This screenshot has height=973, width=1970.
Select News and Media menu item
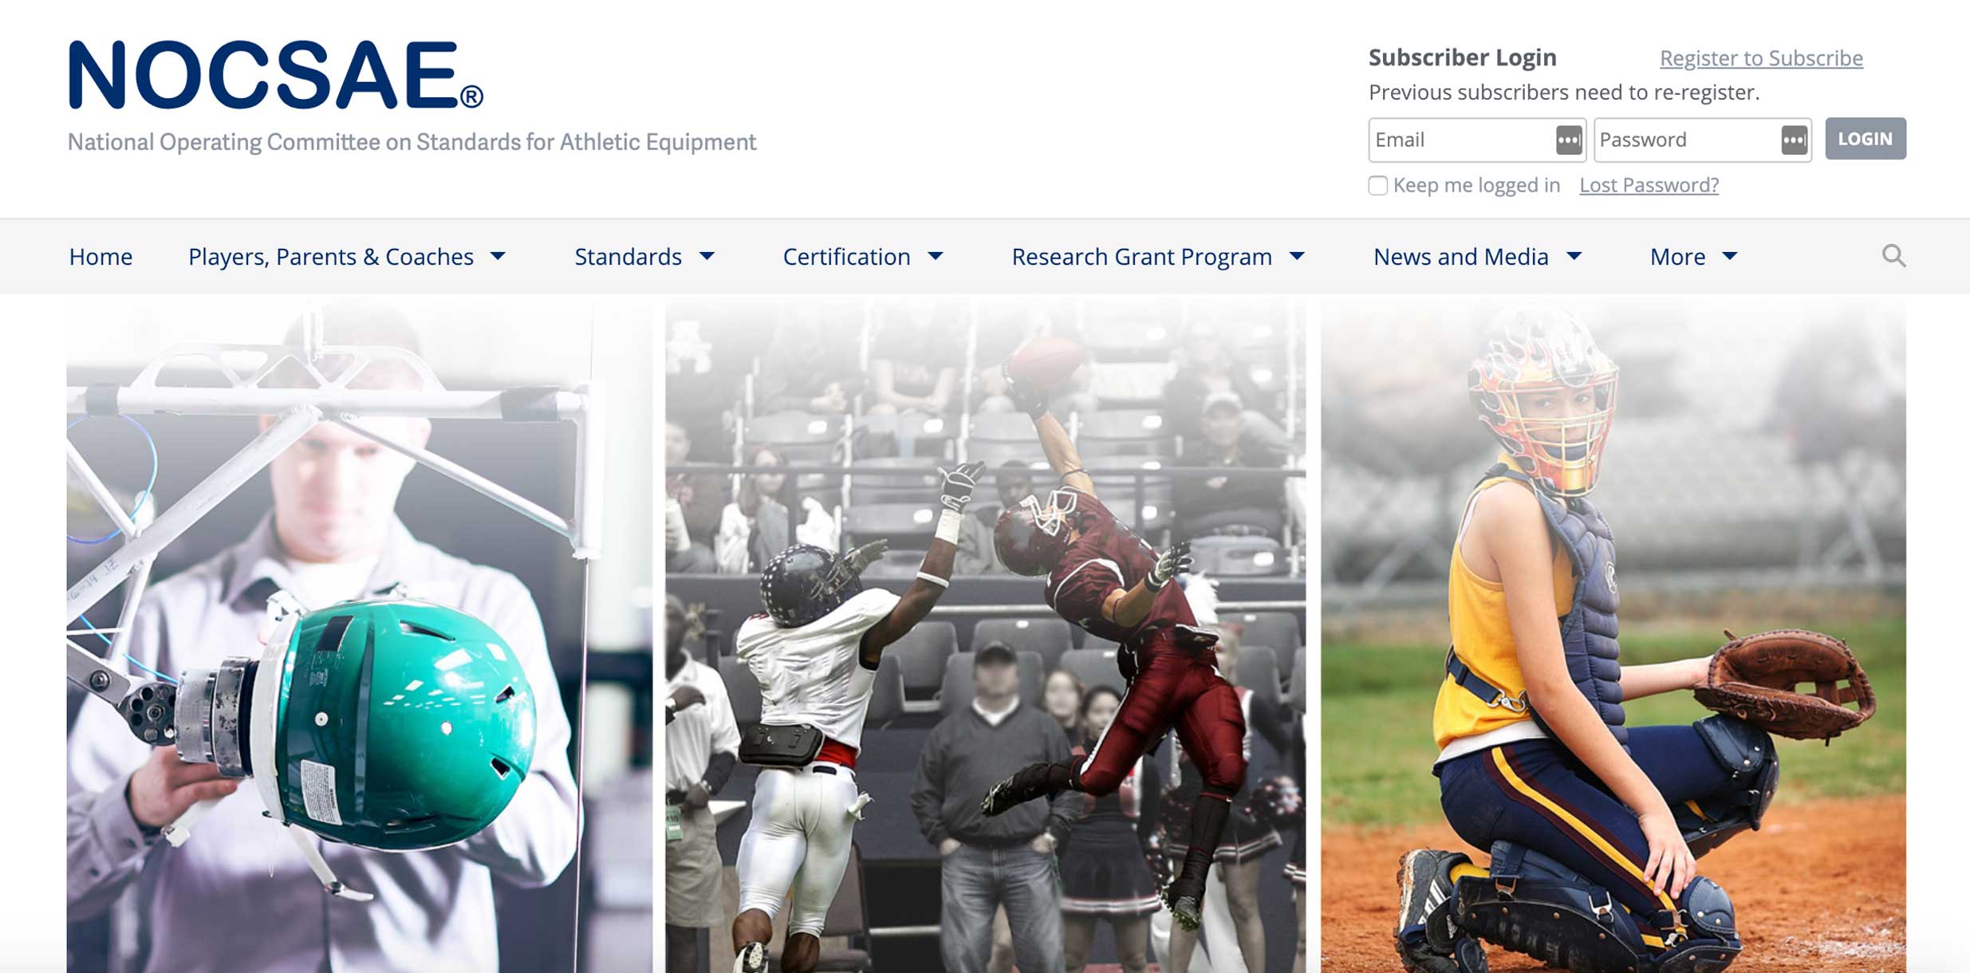pyautogui.click(x=1460, y=257)
